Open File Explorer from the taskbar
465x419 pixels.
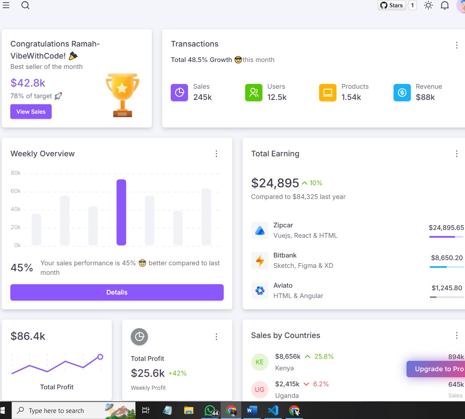[188, 410]
